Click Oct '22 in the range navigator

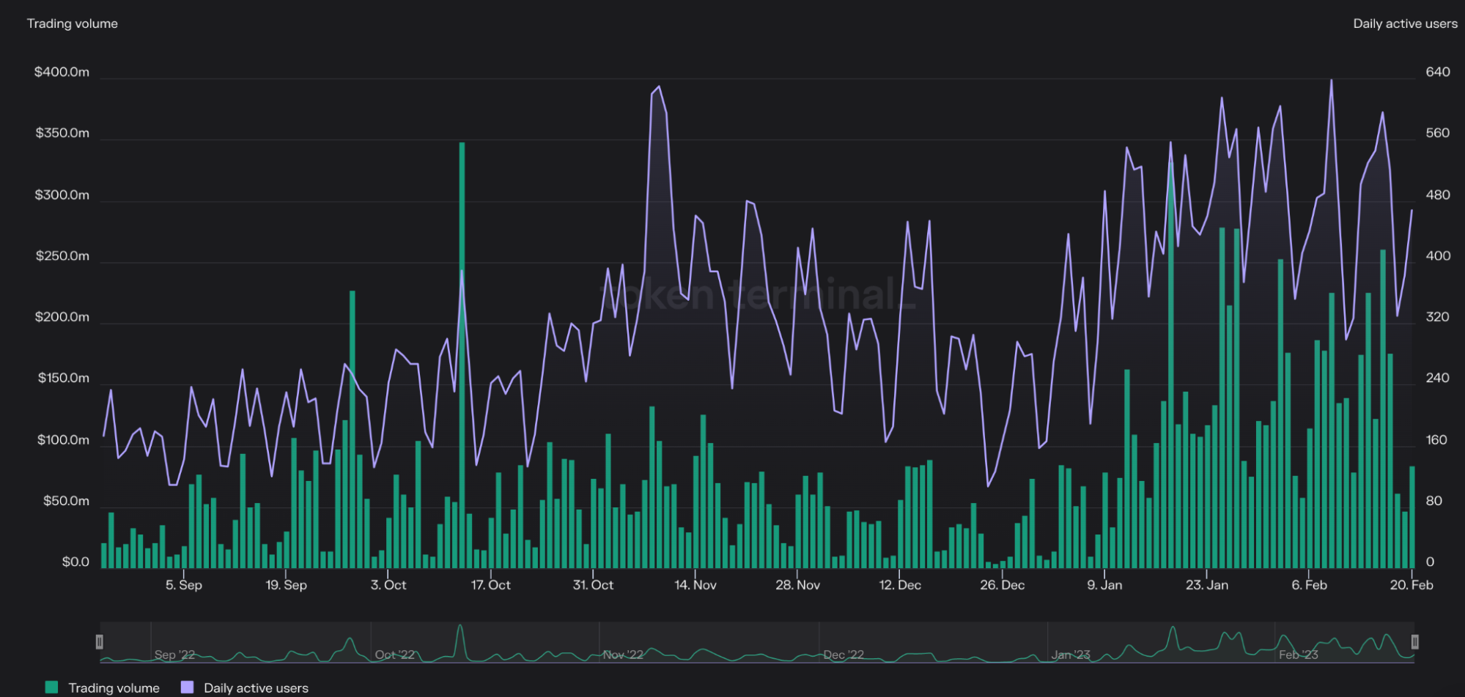395,655
